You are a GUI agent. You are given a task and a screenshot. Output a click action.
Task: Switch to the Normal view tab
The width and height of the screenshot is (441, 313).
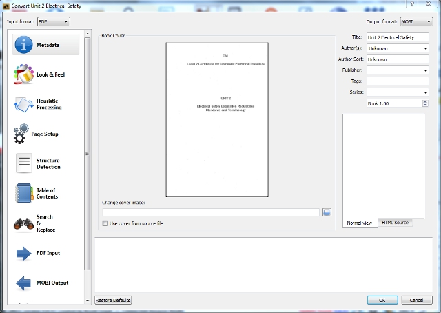(x=360, y=223)
